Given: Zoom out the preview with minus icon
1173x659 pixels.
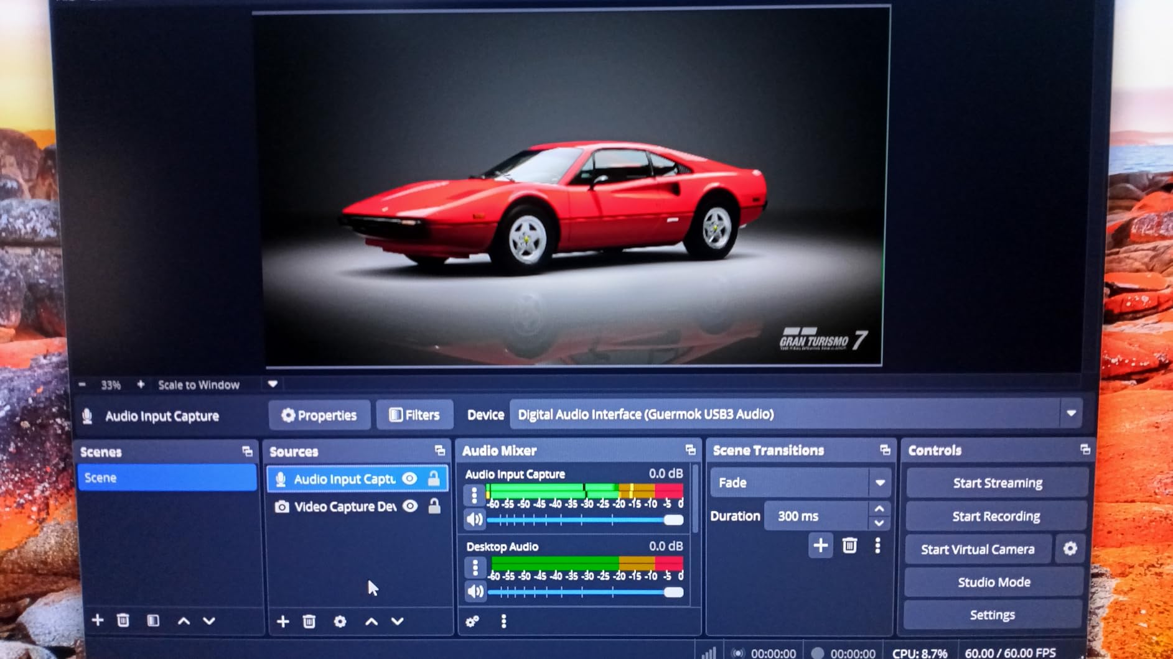Looking at the screenshot, I should [82, 385].
